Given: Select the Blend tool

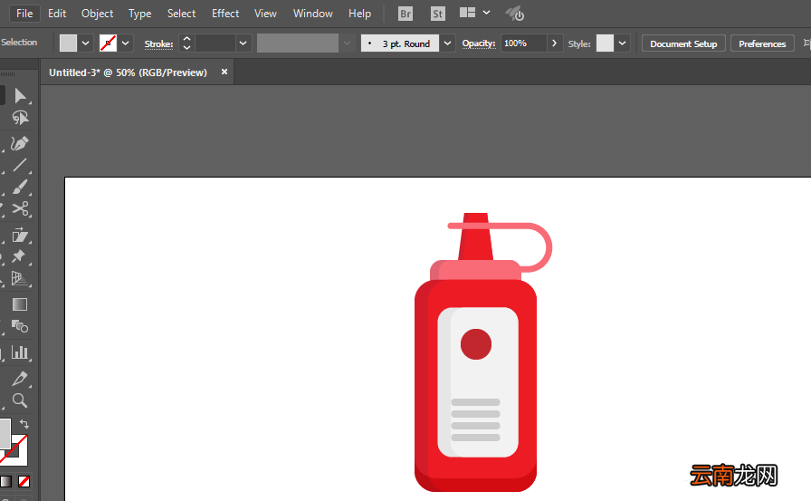Looking at the screenshot, I should (20, 326).
